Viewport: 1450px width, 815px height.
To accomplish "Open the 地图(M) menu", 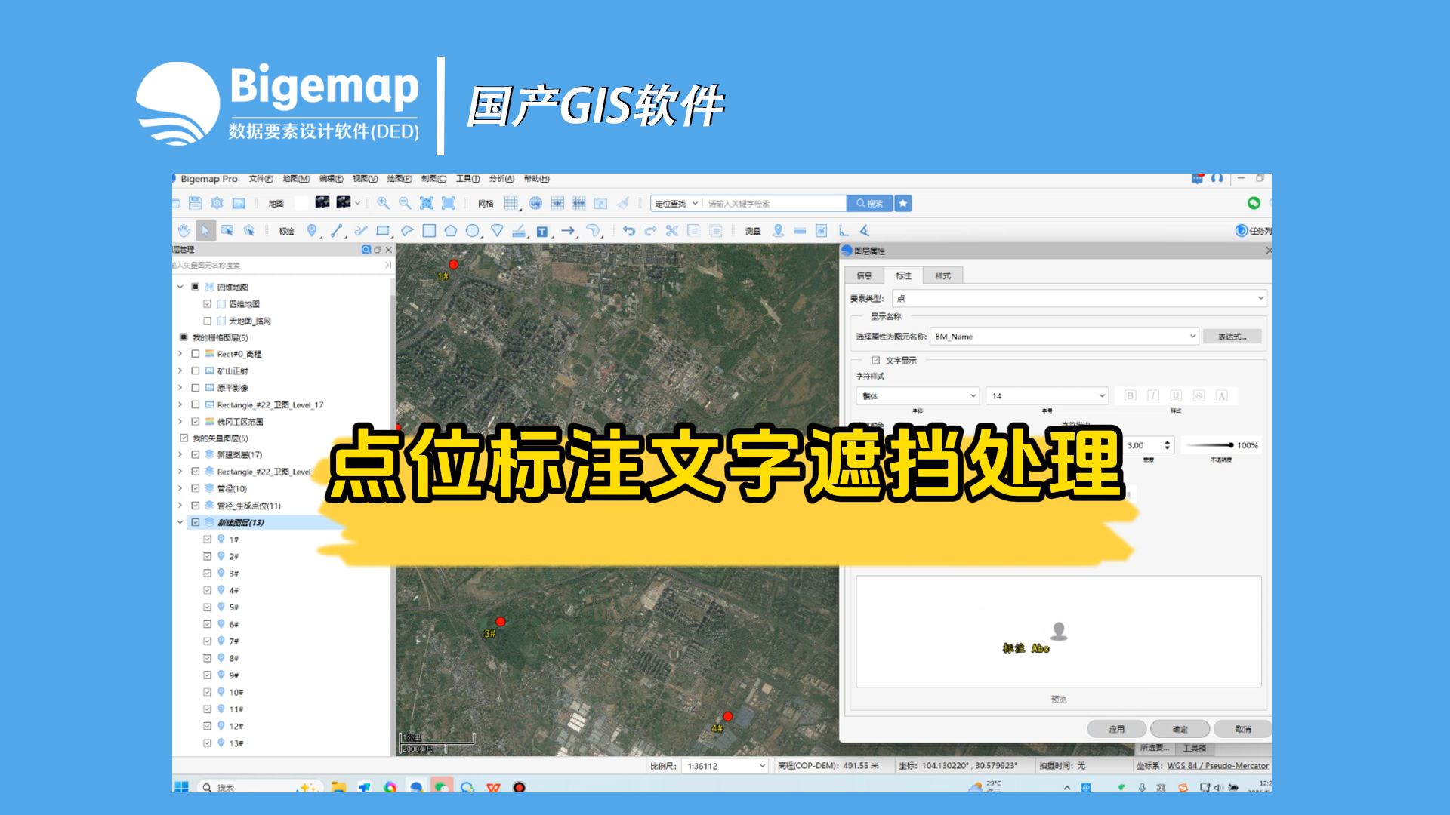I will [x=296, y=179].
